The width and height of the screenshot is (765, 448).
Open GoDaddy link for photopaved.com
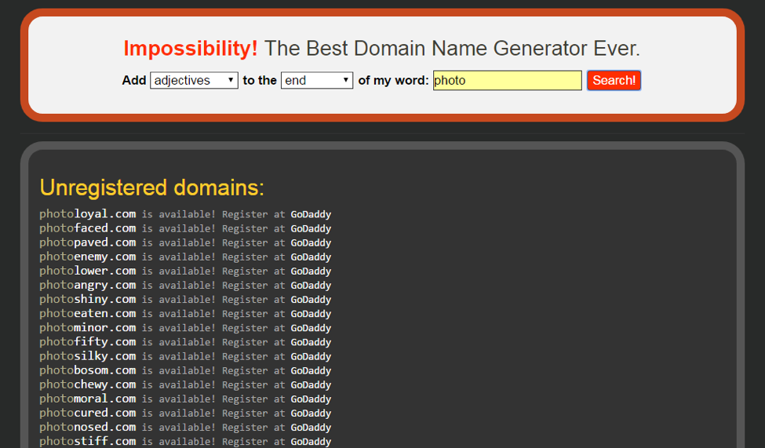(311, 242)
